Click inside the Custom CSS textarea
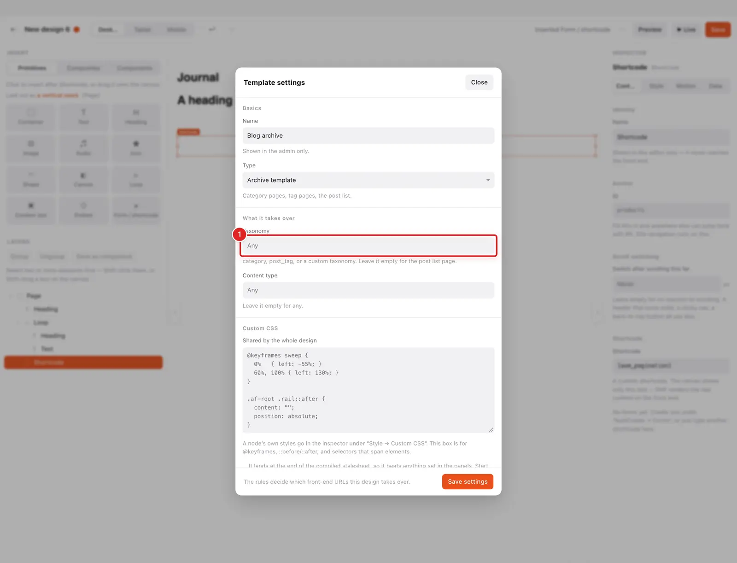This screenshot has width=737, height=563. [368, 390]
